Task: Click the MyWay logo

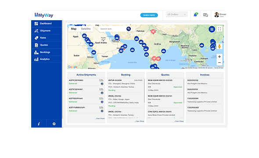Action: [x=44, y=15]
